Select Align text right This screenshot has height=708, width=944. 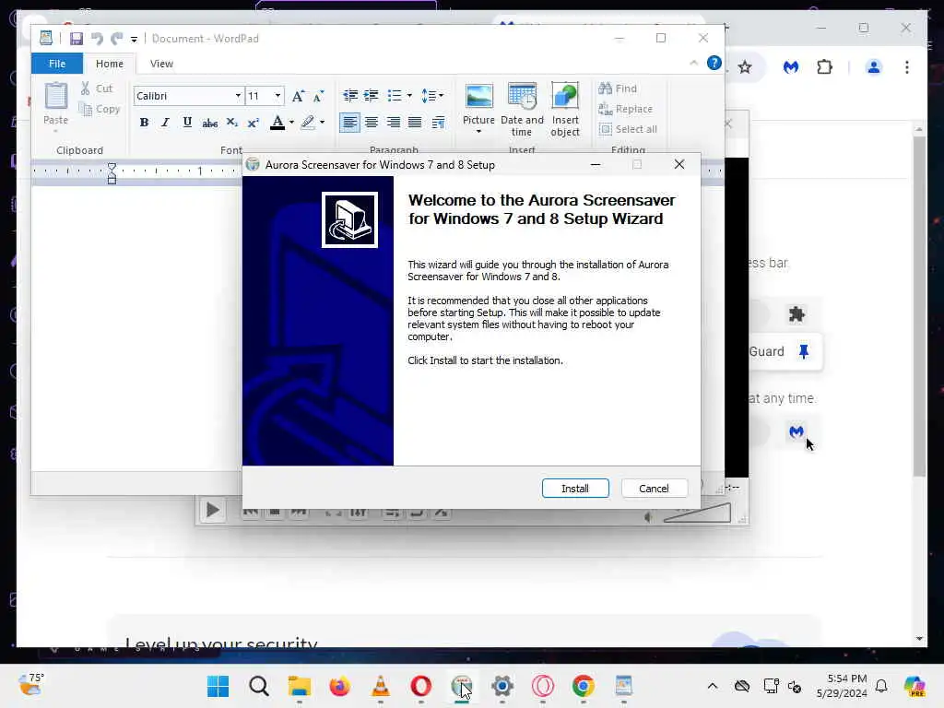tap(393, 123)
